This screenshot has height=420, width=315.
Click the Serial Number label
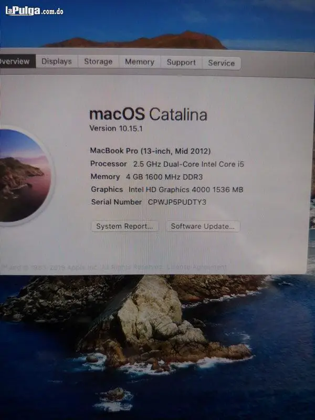point(117,202)
